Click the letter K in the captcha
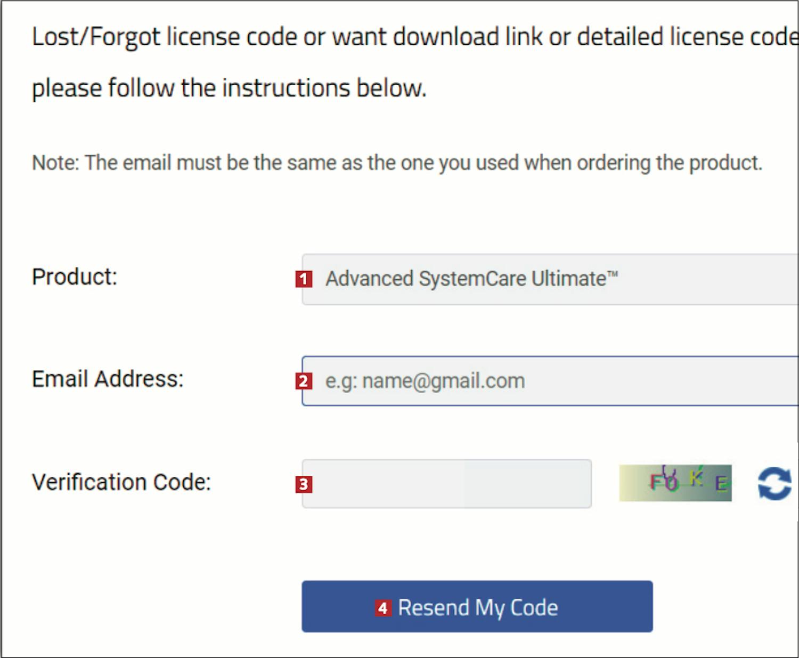 click(696, 478)
